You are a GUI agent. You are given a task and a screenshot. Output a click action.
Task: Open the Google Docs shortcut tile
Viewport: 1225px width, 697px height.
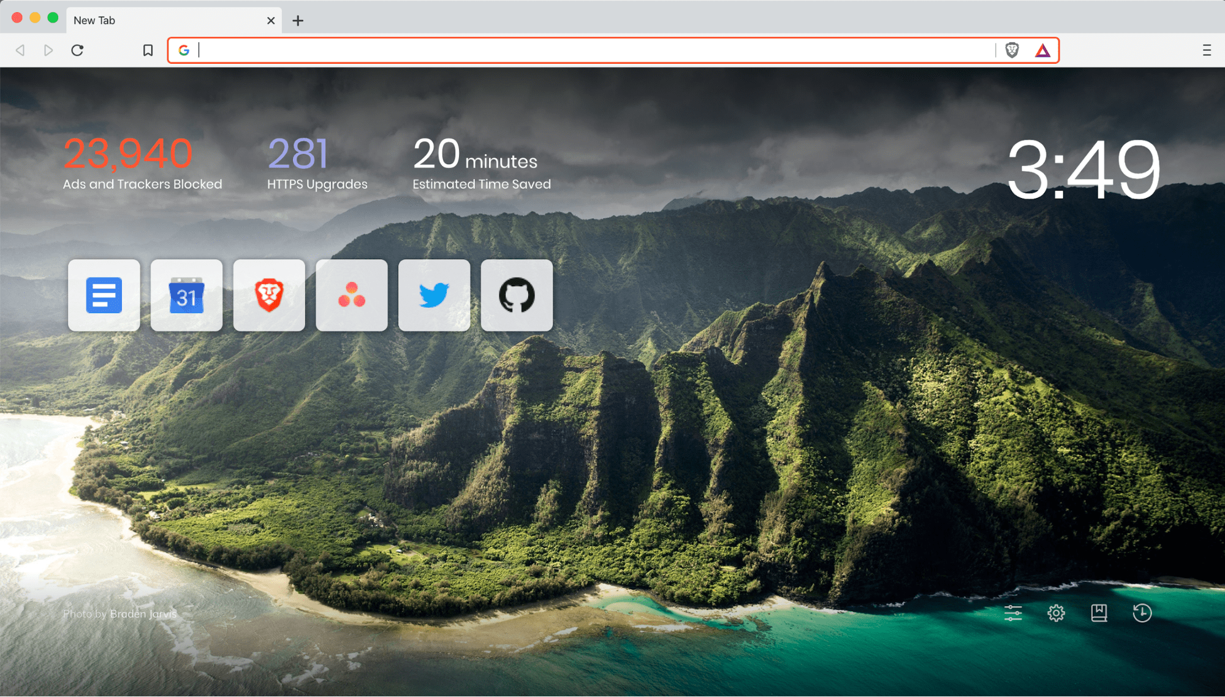click(104, 295)
